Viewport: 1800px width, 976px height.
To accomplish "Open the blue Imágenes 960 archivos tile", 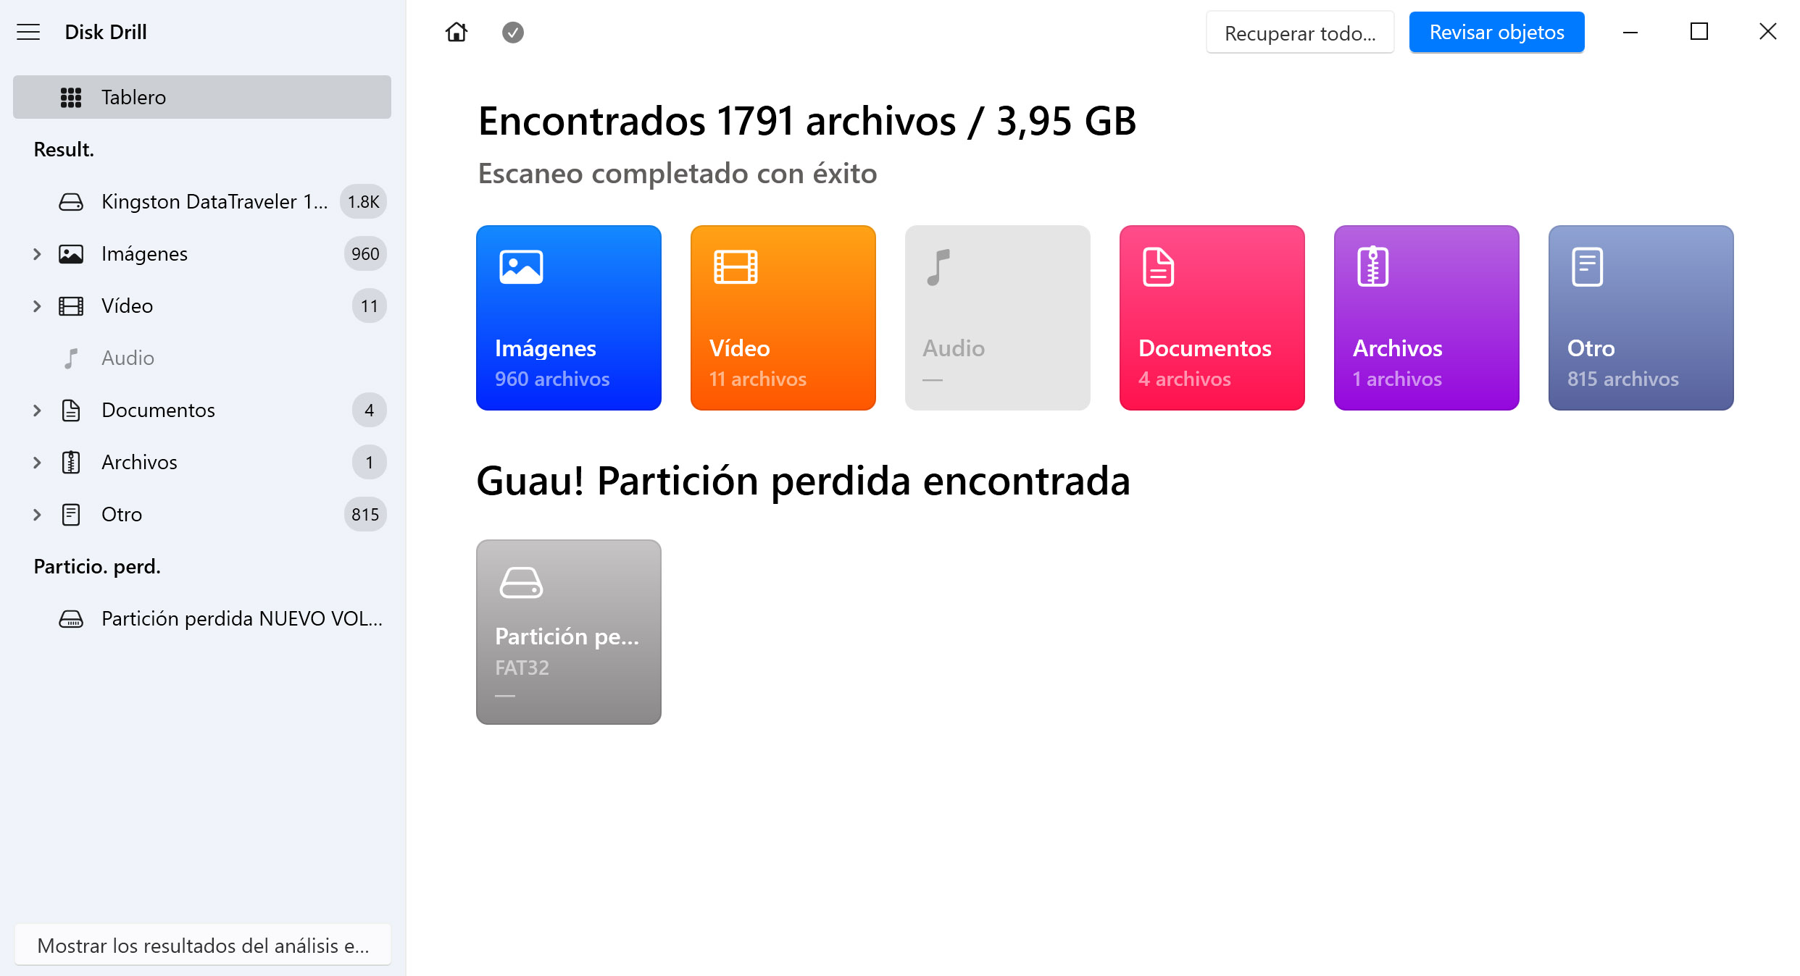I will 569,318.
